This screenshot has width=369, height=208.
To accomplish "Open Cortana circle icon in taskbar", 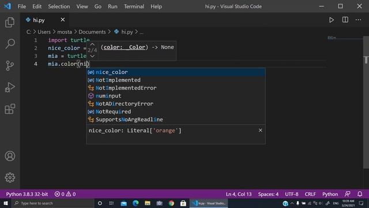I will [100, 203].
